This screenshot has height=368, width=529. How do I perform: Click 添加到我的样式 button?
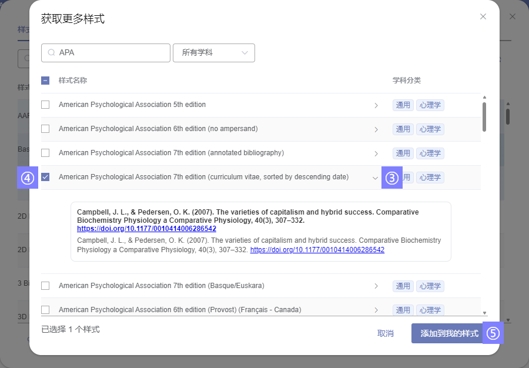pyautogui.click(x=449, y=333)
